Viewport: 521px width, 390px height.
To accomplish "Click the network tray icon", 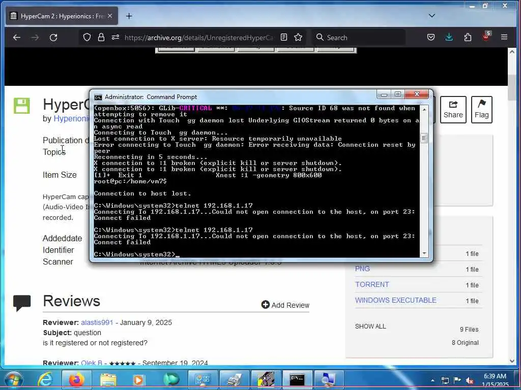I will (x=445, y=380).
